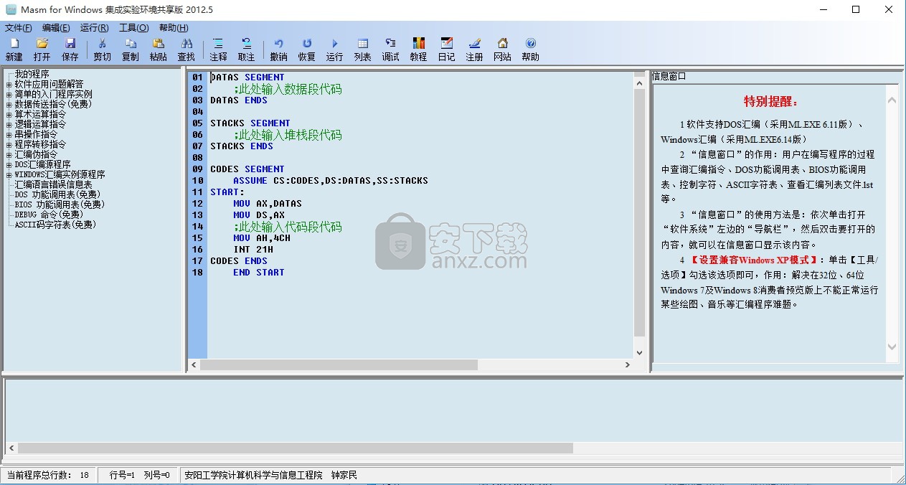Copy selection using 复制 icon
This screenshot has width=906, height=485.
[131, 50]
